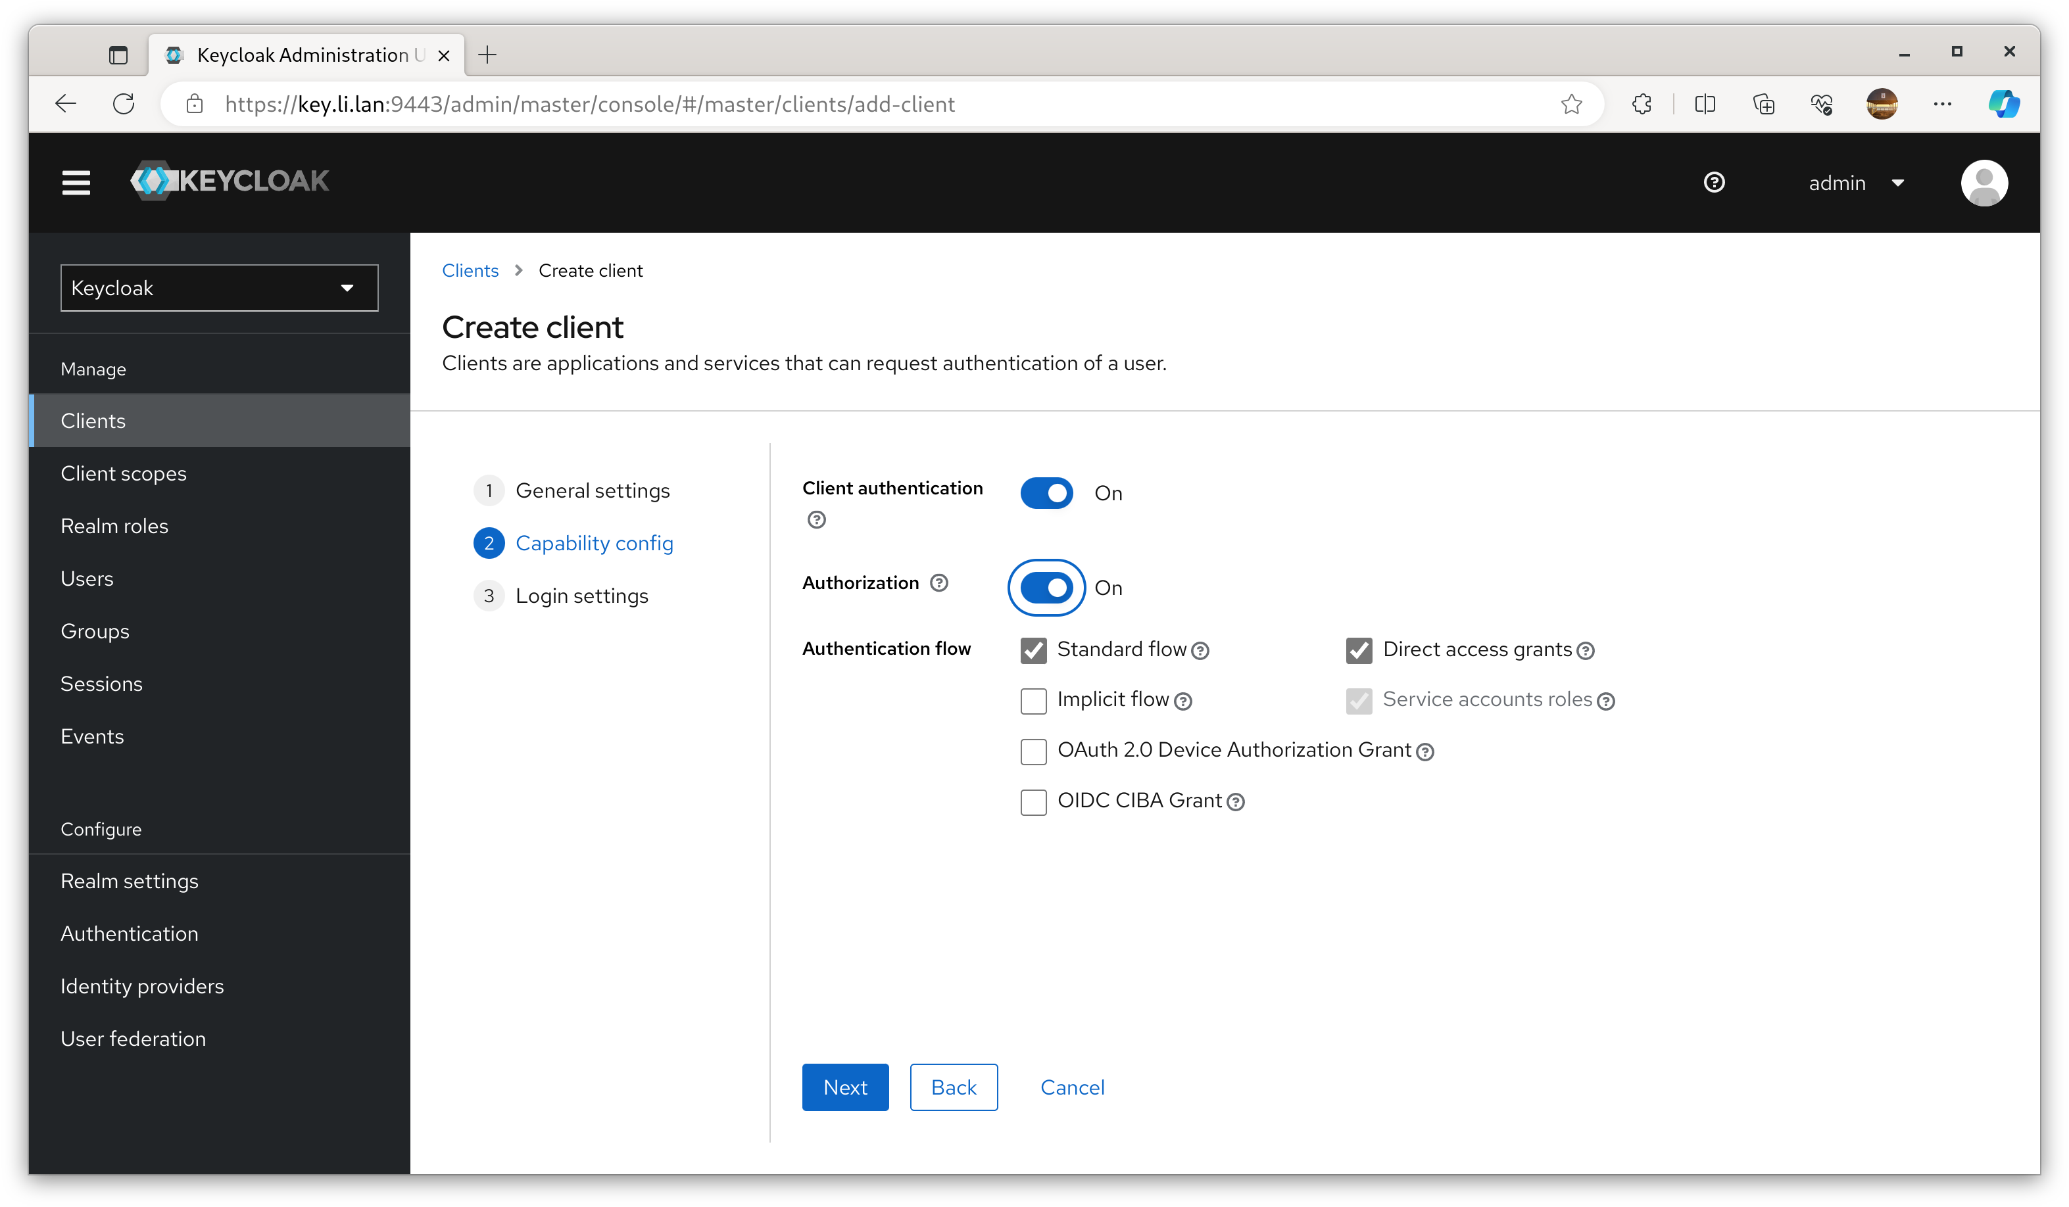Turn off Client authentication toggle
The width and height of the screenshot is (2069, 1207).
(x=1046, y=493)
